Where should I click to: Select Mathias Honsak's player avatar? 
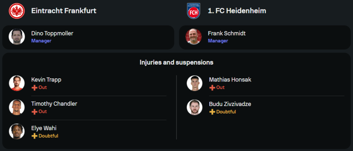pos(195,83)
